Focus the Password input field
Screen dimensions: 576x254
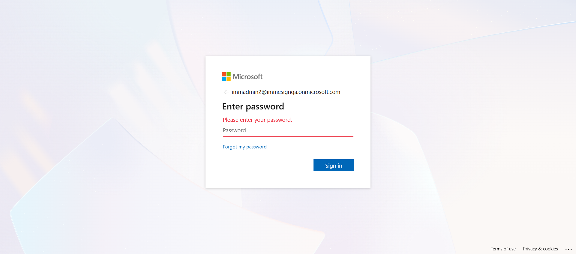288,130
